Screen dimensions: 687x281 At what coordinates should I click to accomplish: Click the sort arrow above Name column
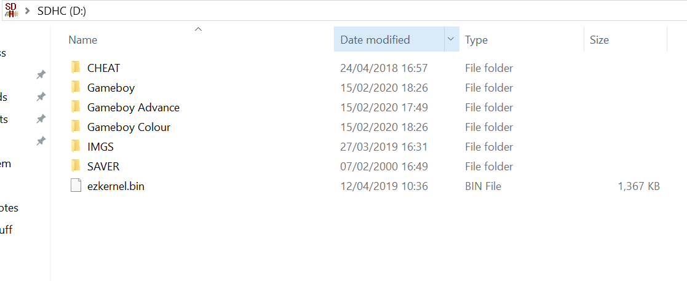click(198, 30)
